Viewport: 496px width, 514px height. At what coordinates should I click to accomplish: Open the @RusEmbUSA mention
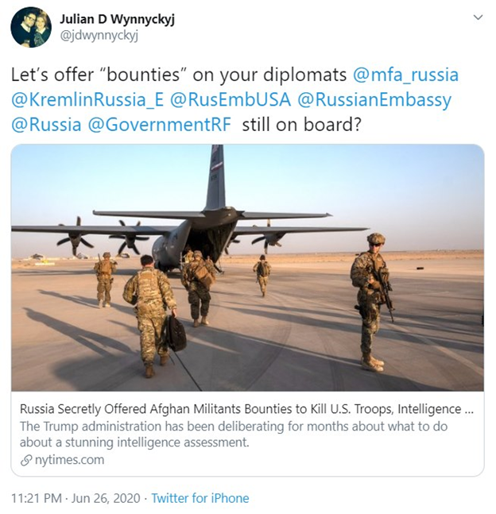(x=231, y=99)
